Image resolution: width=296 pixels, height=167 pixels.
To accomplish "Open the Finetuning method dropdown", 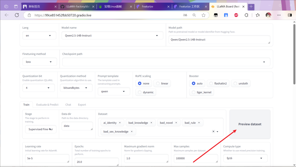I will [40, 62].
